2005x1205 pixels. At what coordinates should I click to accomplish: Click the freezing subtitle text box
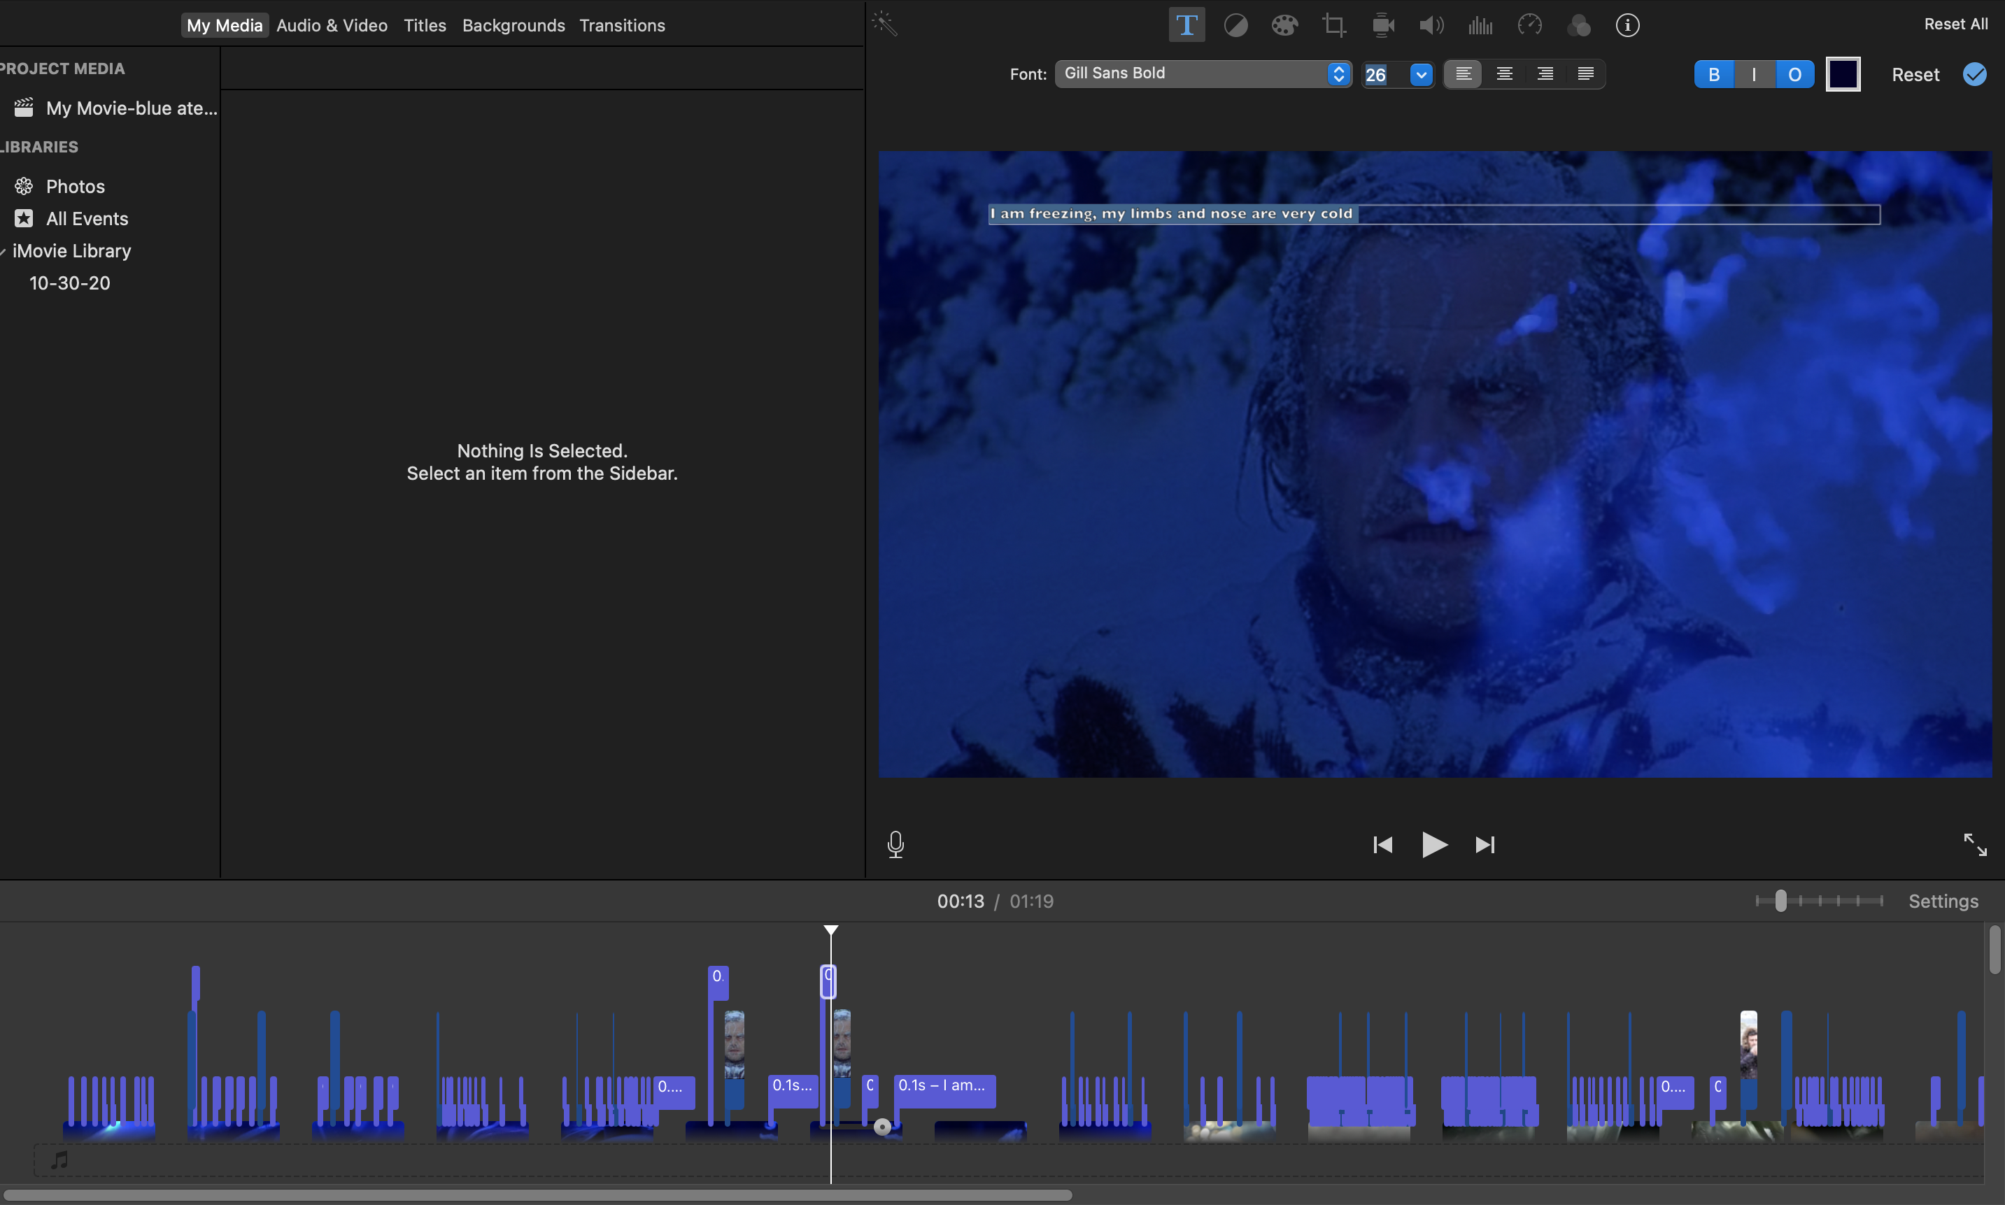tap(1433, 213)
